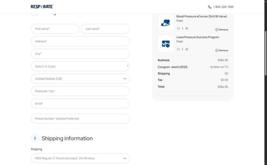Increase the LowerPressure Success Program quantity
The width and height of the screenshot is (267, 165).
186,49
